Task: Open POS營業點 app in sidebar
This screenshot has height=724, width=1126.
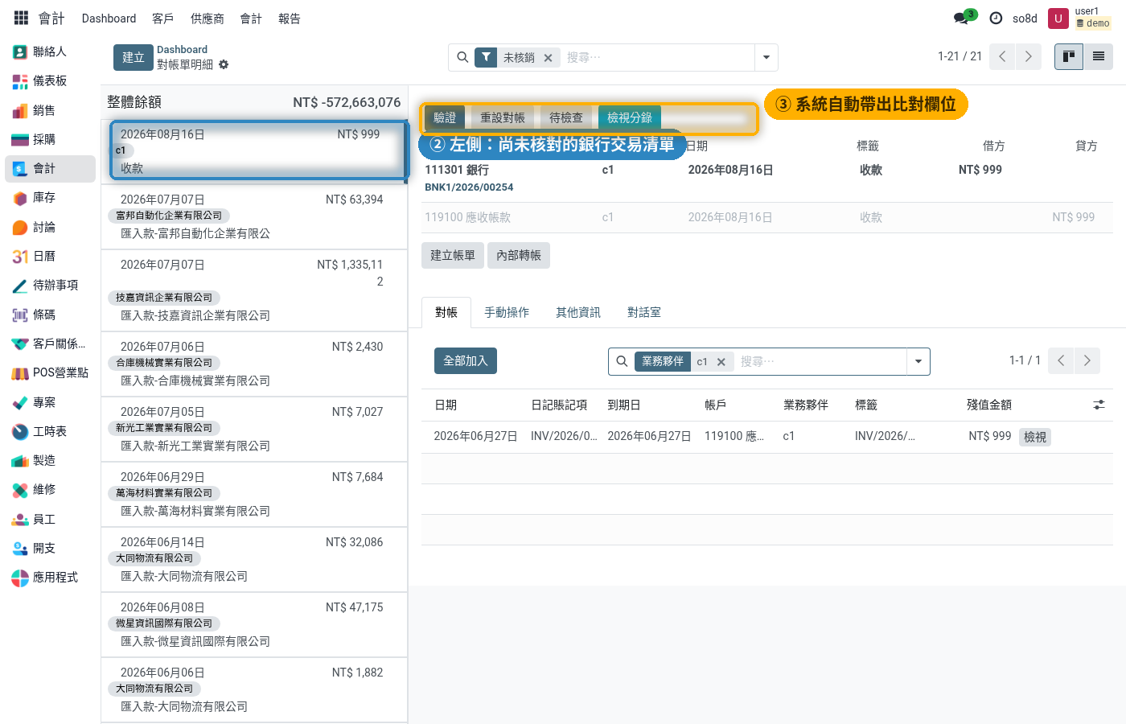Action: pos(50,372)
